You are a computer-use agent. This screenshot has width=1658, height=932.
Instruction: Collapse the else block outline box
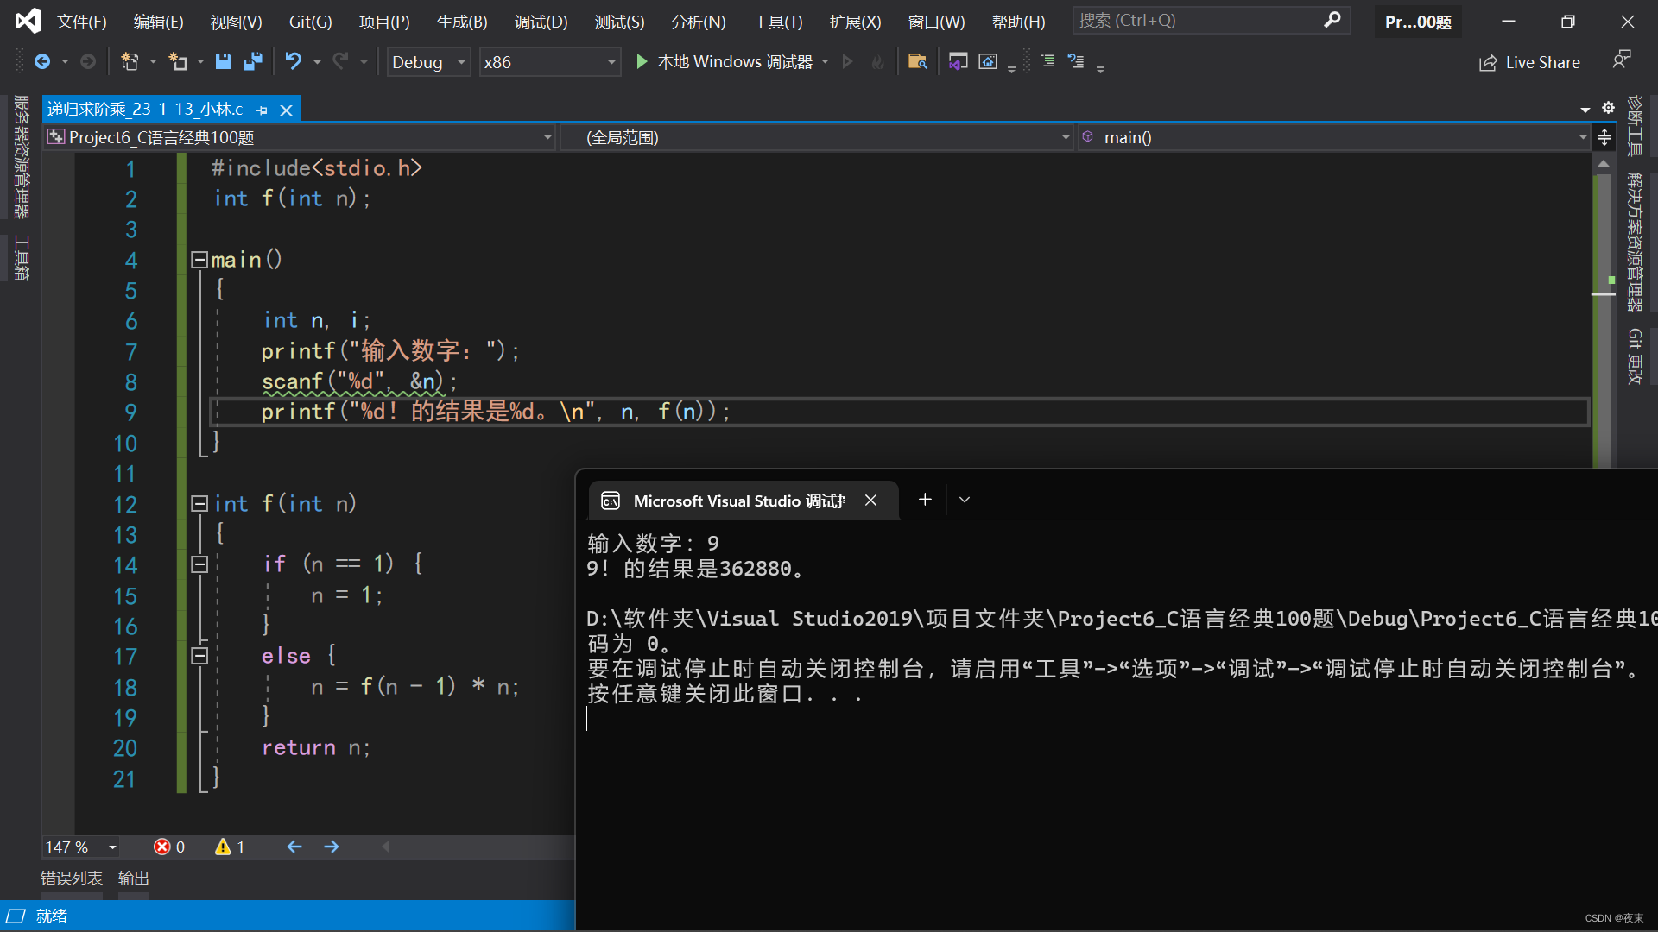[x=199, y=656]
